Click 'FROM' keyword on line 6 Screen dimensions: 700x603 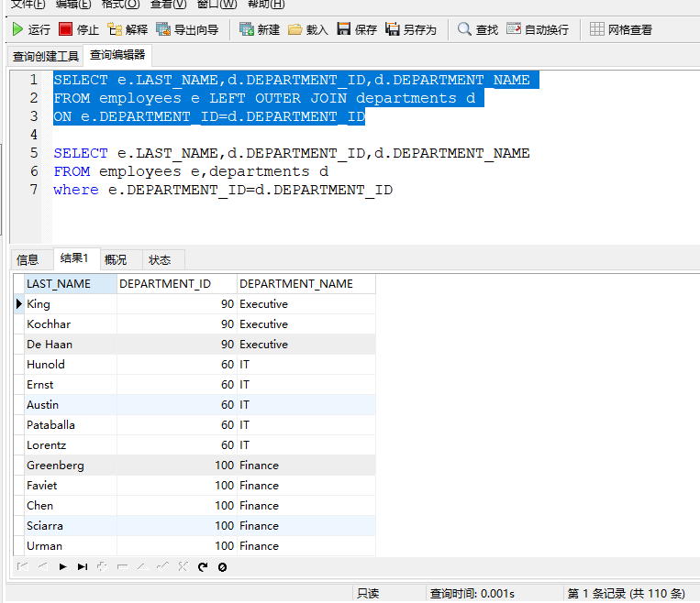point(72,171)
